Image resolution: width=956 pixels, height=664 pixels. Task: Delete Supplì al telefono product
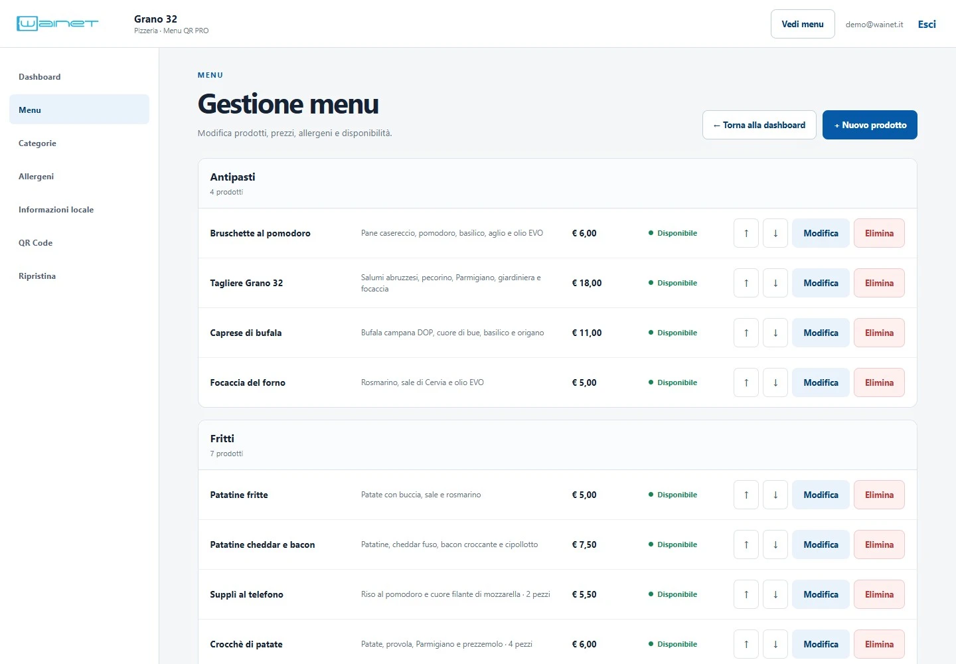(879, 594)
